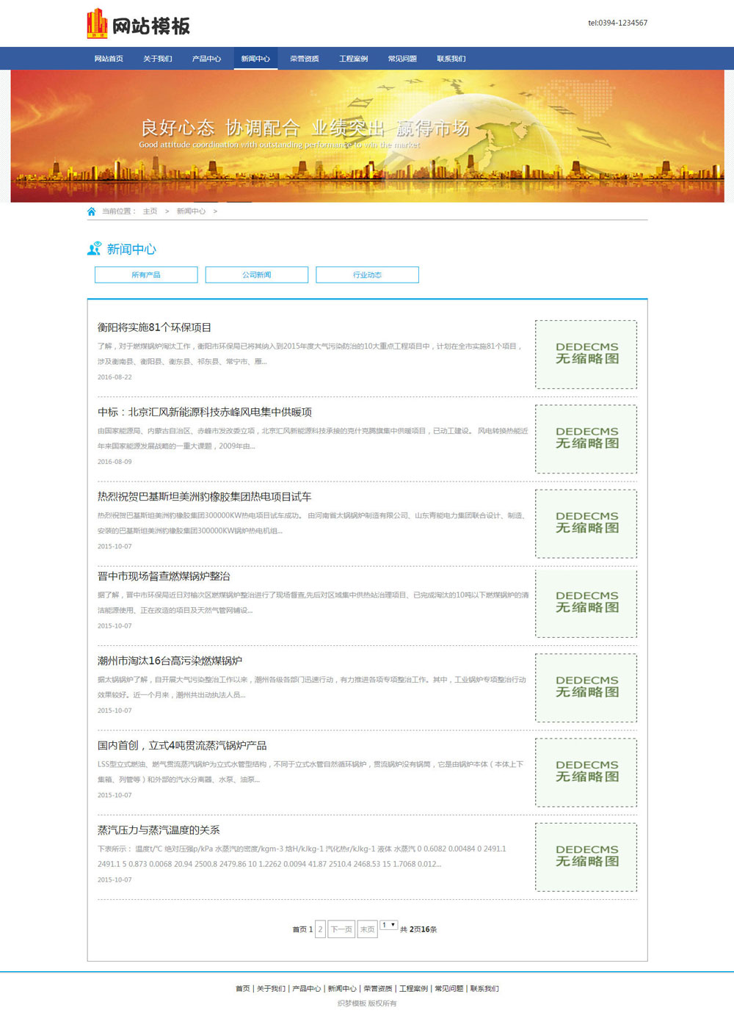The image size is (734, 1013).
Task: Click the home icon in breadcrumb
Action: (x=91, y=211)
